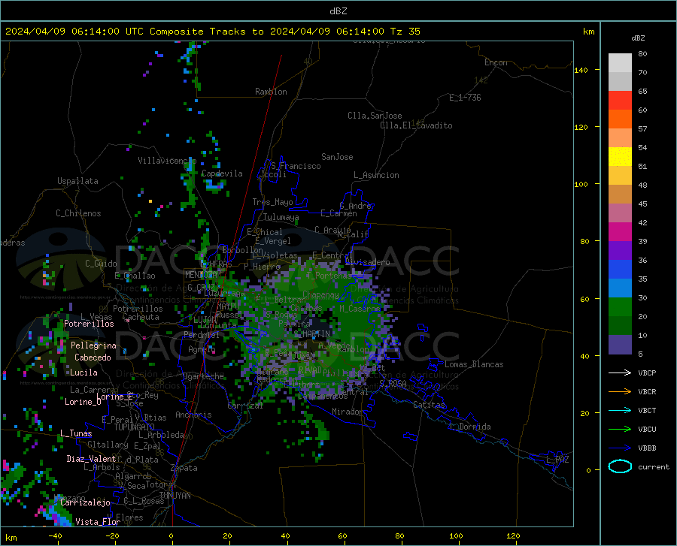The width and height of the screenshot is (677, 546).
Task: Click the Catitas label
Action: [430, 405]
